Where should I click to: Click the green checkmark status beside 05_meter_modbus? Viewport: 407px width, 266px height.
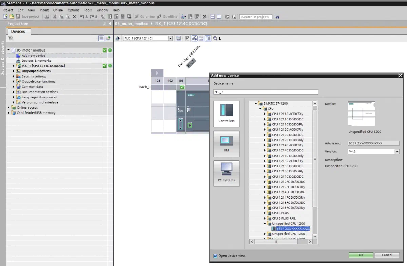point(105,50)
